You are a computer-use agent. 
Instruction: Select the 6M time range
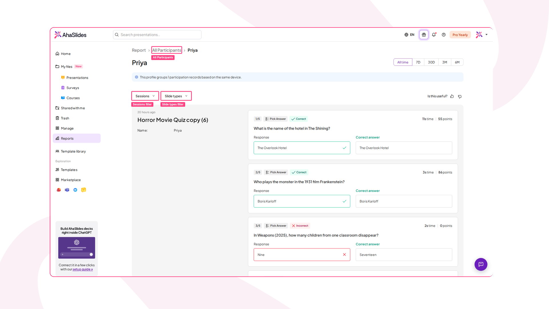pos(457,62)
